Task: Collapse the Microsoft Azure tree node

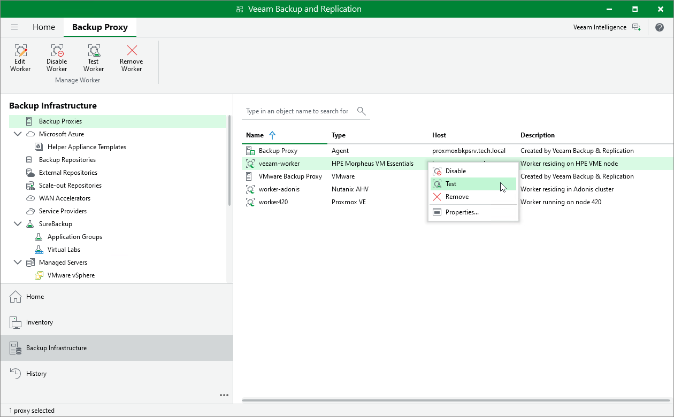Action: [18, 134]
